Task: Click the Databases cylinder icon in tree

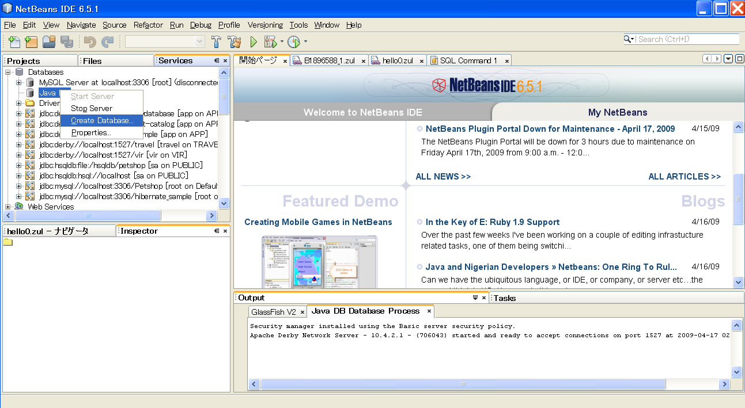Action: click(x=20, y=72)
